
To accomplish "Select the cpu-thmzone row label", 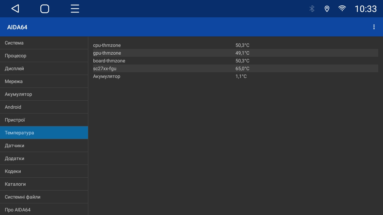I will coord(107,45).
